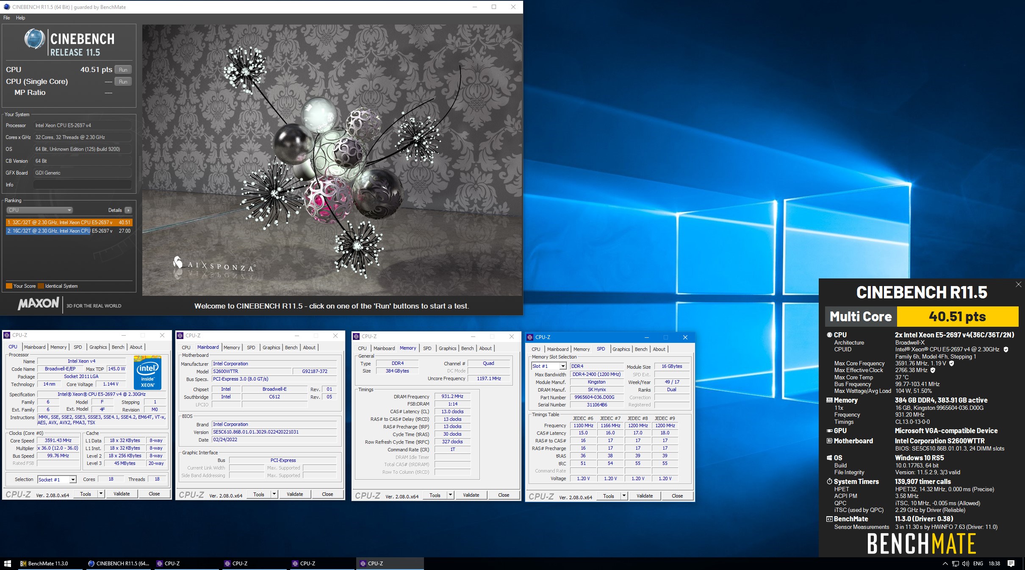
Task: Click second CPU-Z Mainboard window title icon
Action: tap(180, 336)
